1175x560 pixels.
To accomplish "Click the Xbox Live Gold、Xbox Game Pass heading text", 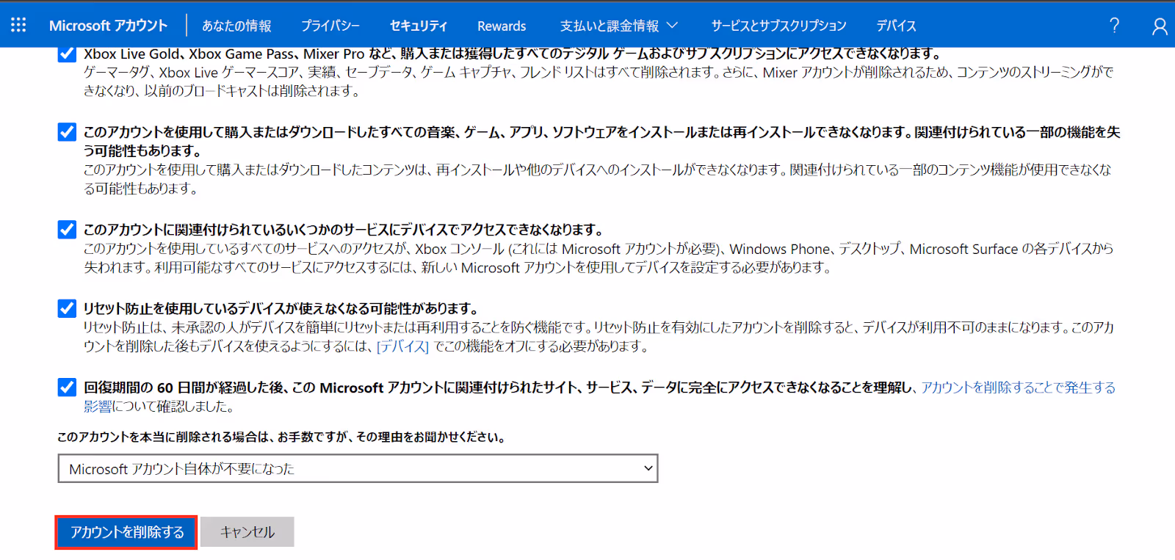I will 512,54.
